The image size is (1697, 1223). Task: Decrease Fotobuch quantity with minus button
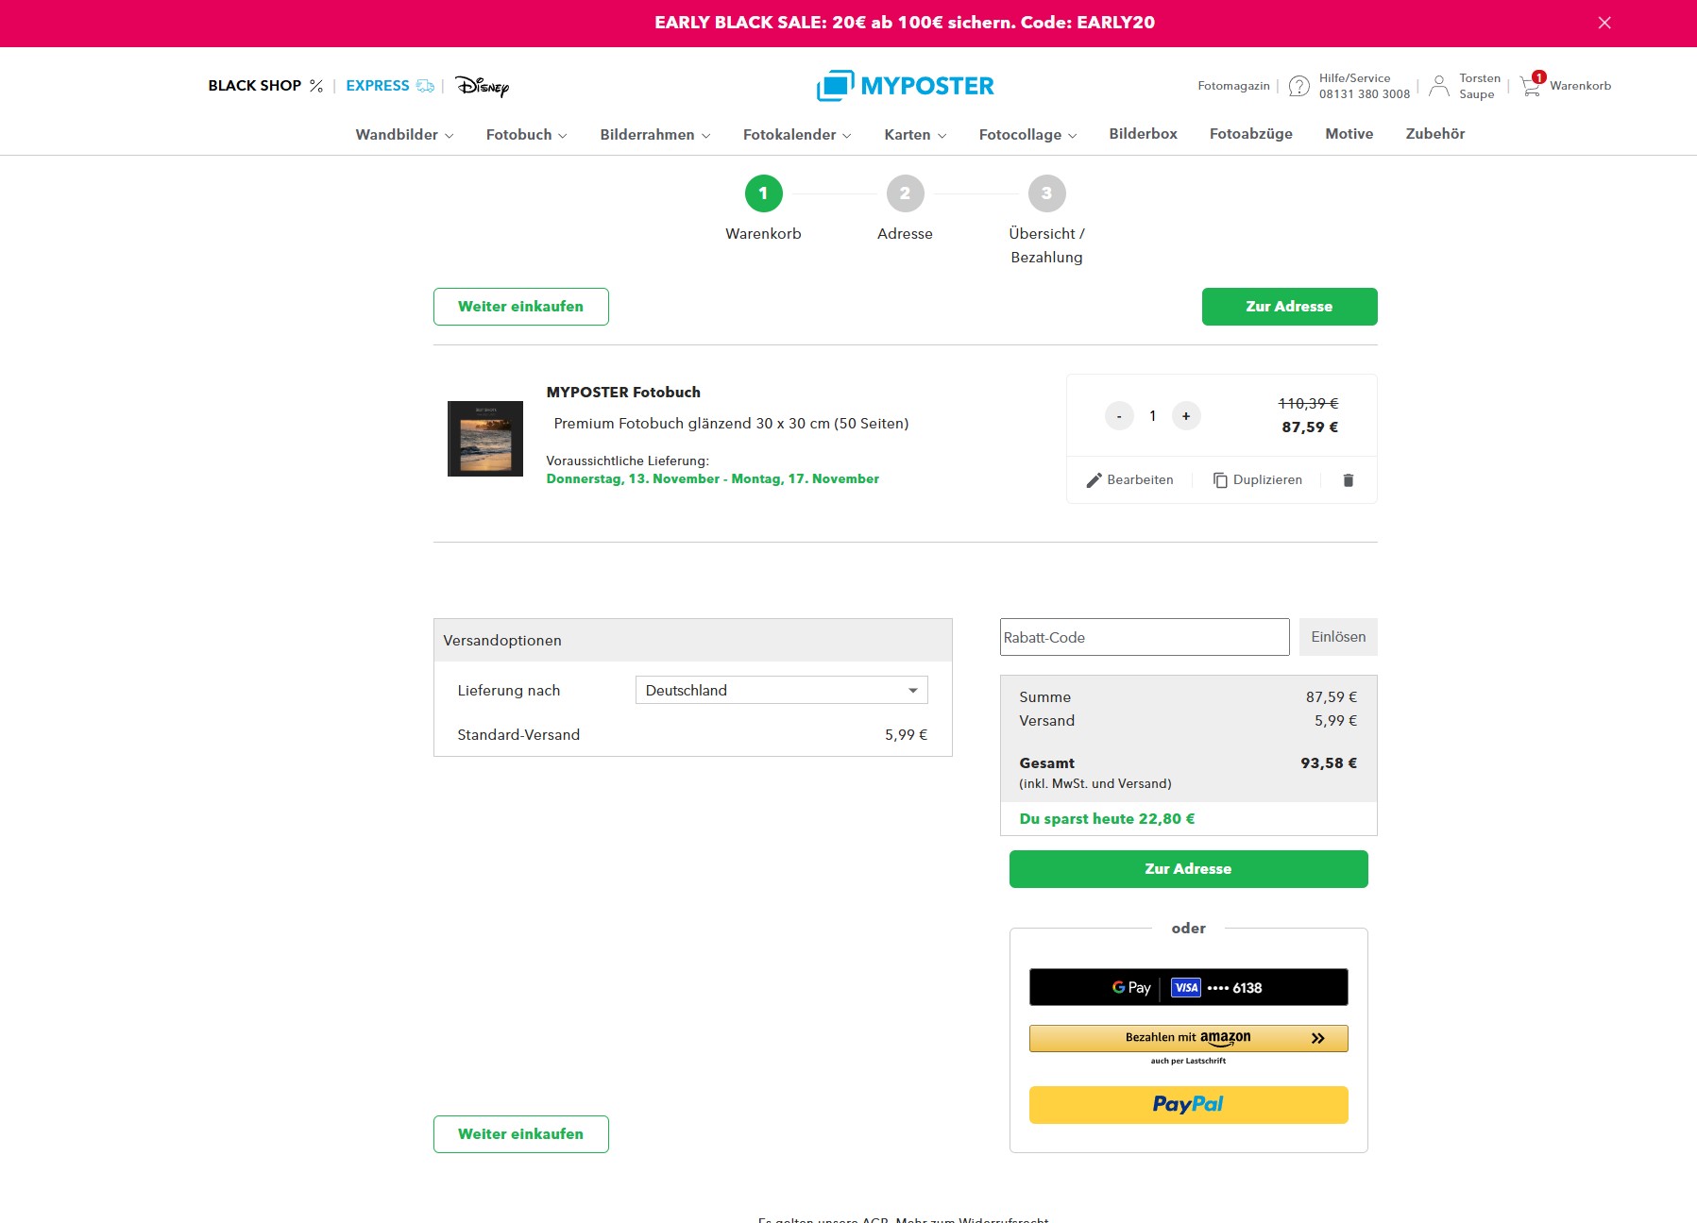[1119, 416]
